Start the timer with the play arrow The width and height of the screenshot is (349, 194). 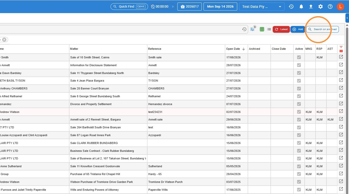pyautogui.click(x=173, y=7)
